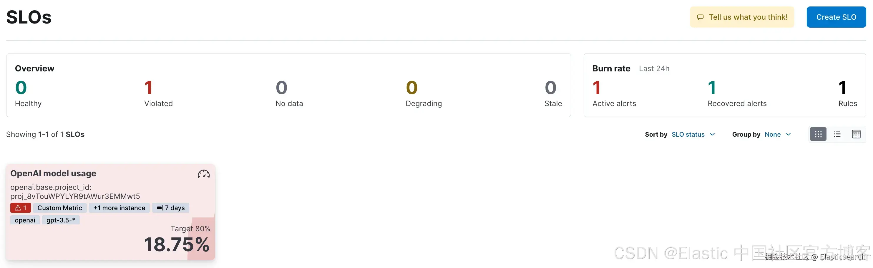Open the Sort by SLO status dropdown
This screenshot has height=268, width=873.
[693, 134]
